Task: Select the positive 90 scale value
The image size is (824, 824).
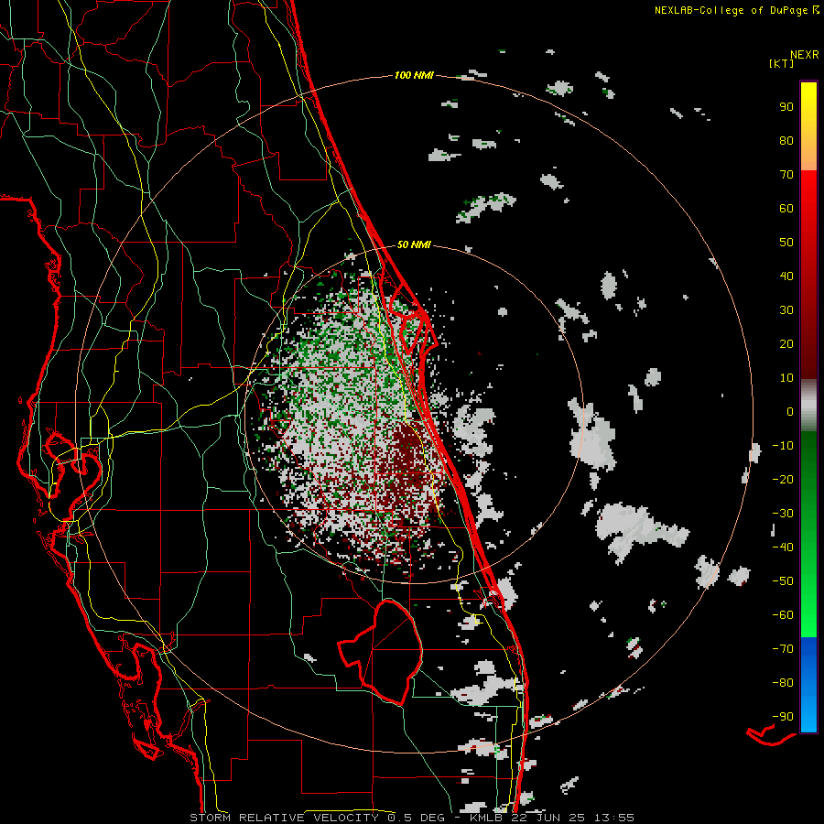Action: tap(786, 107)
